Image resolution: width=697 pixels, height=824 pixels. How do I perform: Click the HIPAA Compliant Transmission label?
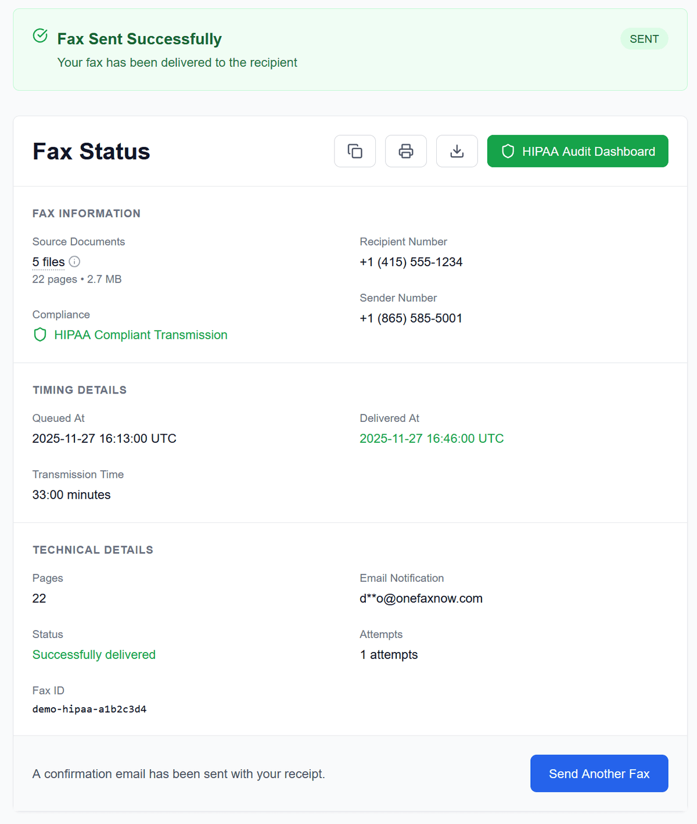click(x=141, y=335)
